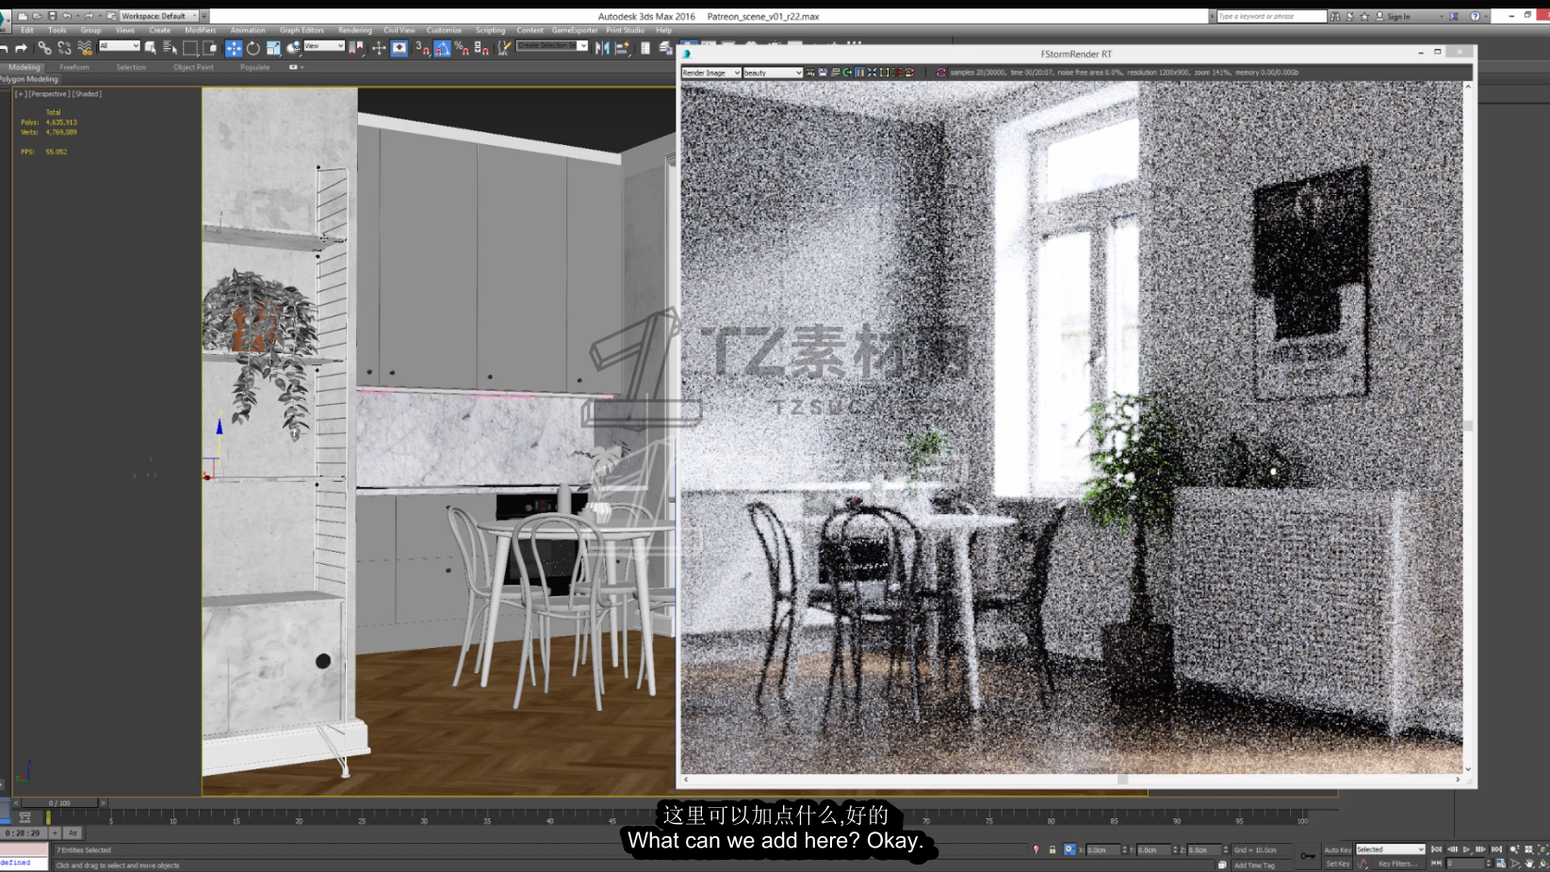Activate the Select and Scale tool
This screenshot has height=872, width=1550.
click(273, 48)
